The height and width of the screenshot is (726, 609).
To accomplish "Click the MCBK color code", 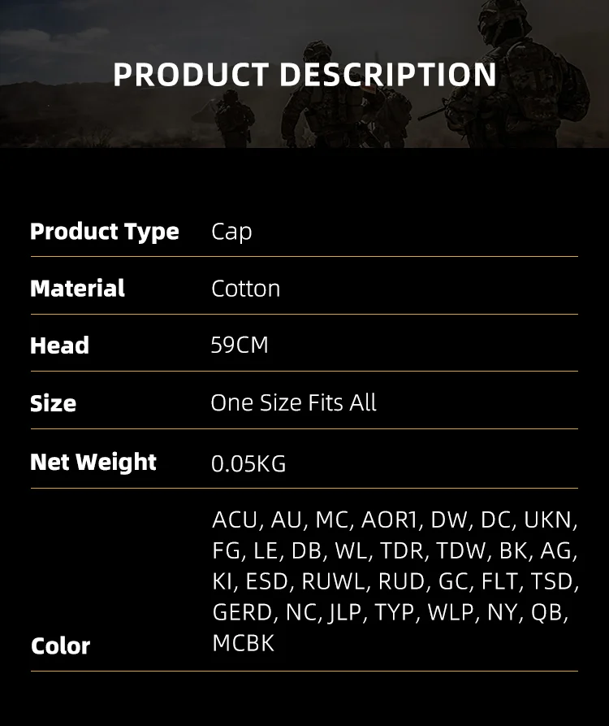I will 244,643.
